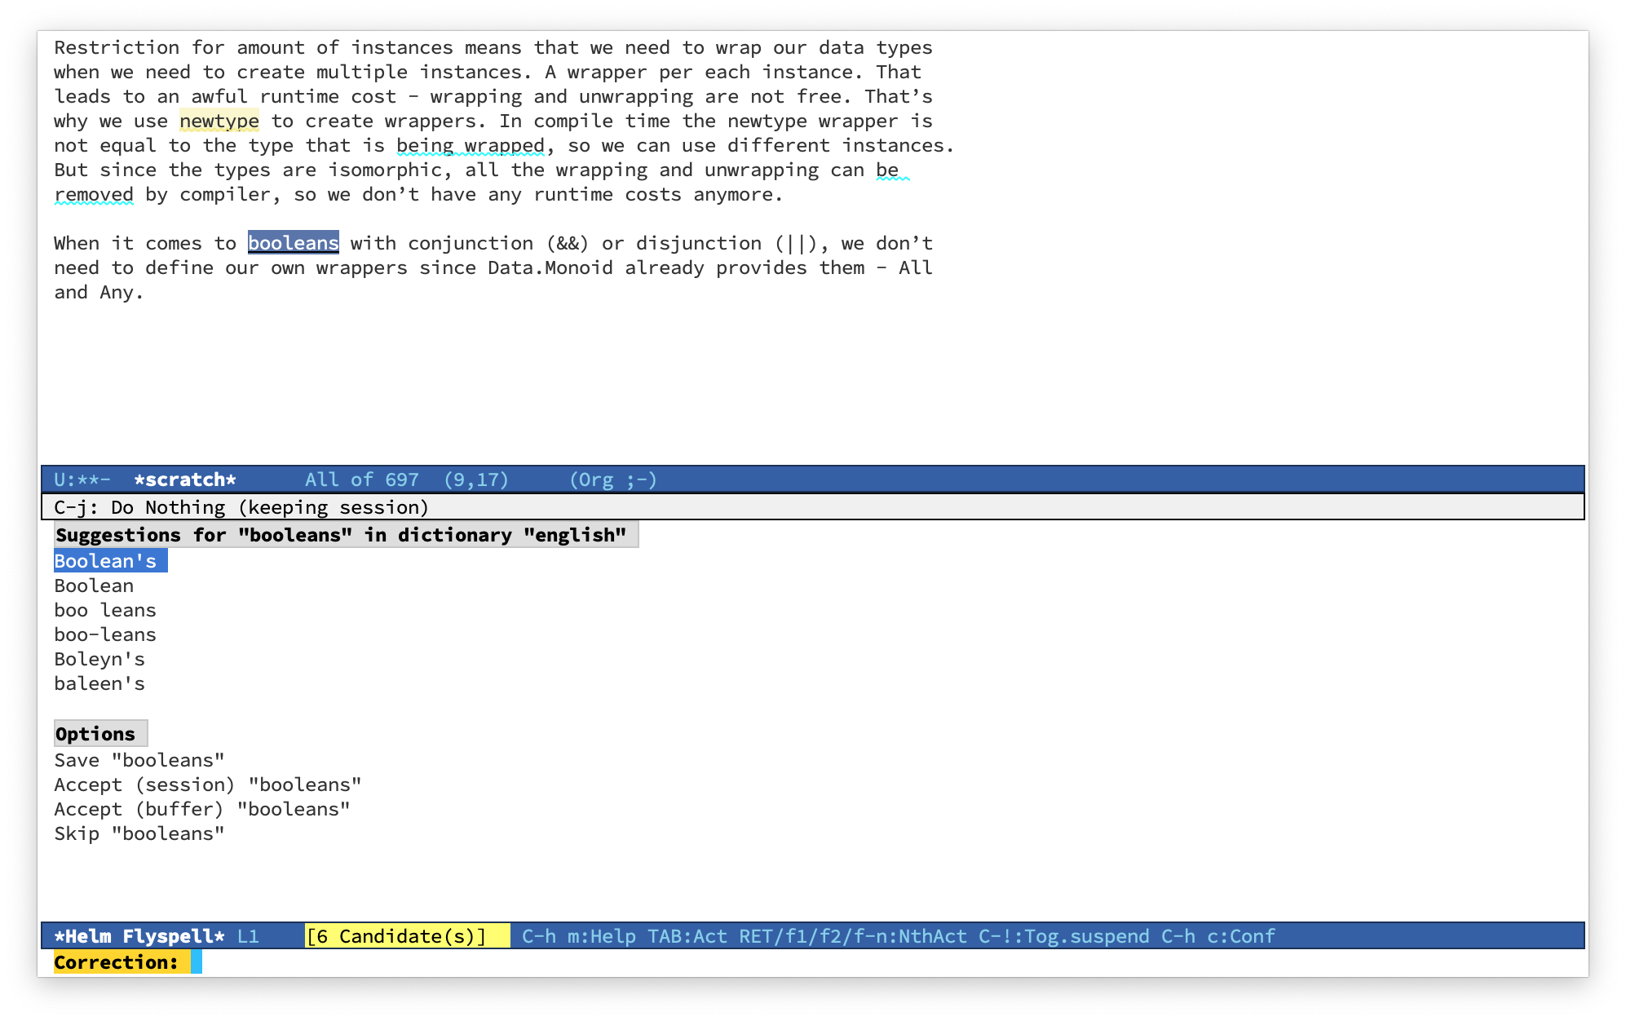Choose Accept (buffer) "booleans" option
This screenshot has height=1021, width=1626.
(x=201, y=809)
